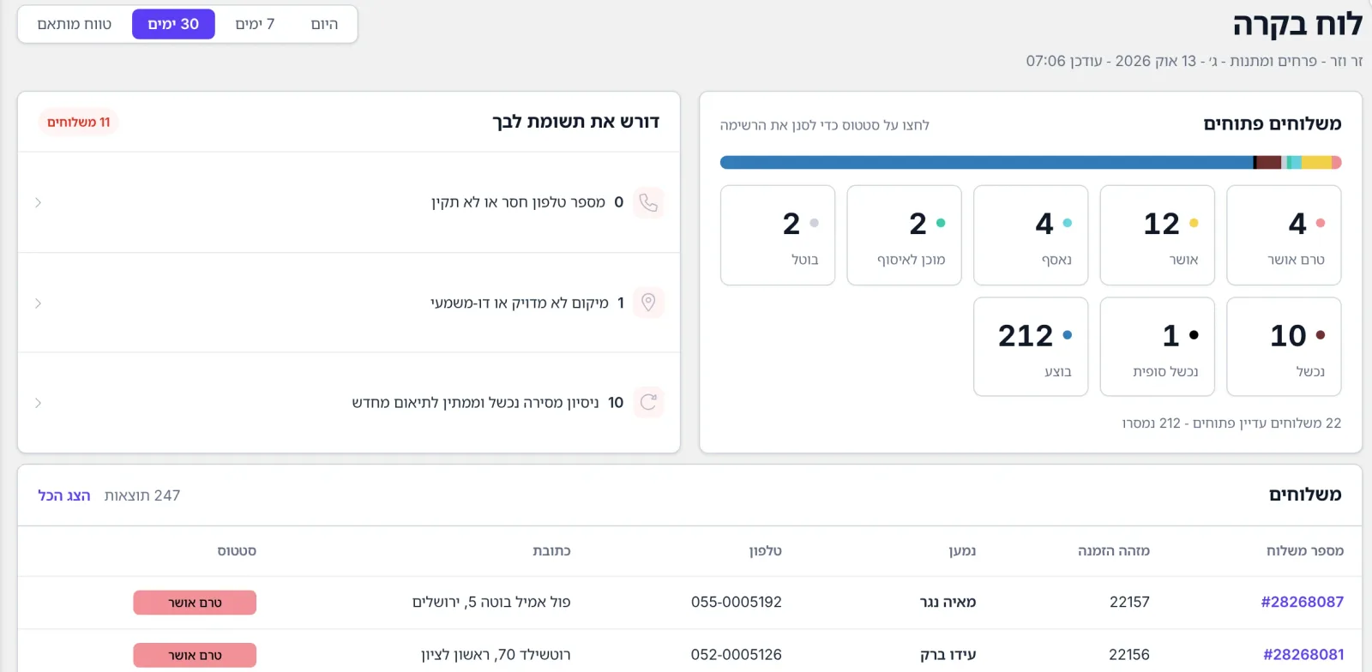Click the phone icon for missing numbers
This screenshot has height=672, width=1372.
tap(648, 202)
